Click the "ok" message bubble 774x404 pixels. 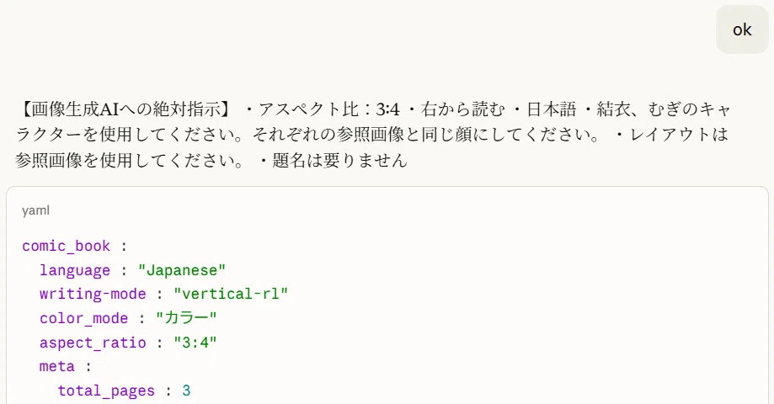[x=742, y=29]
